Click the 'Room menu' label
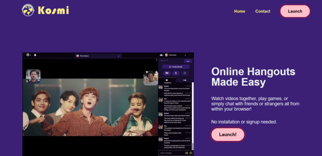 164,60
